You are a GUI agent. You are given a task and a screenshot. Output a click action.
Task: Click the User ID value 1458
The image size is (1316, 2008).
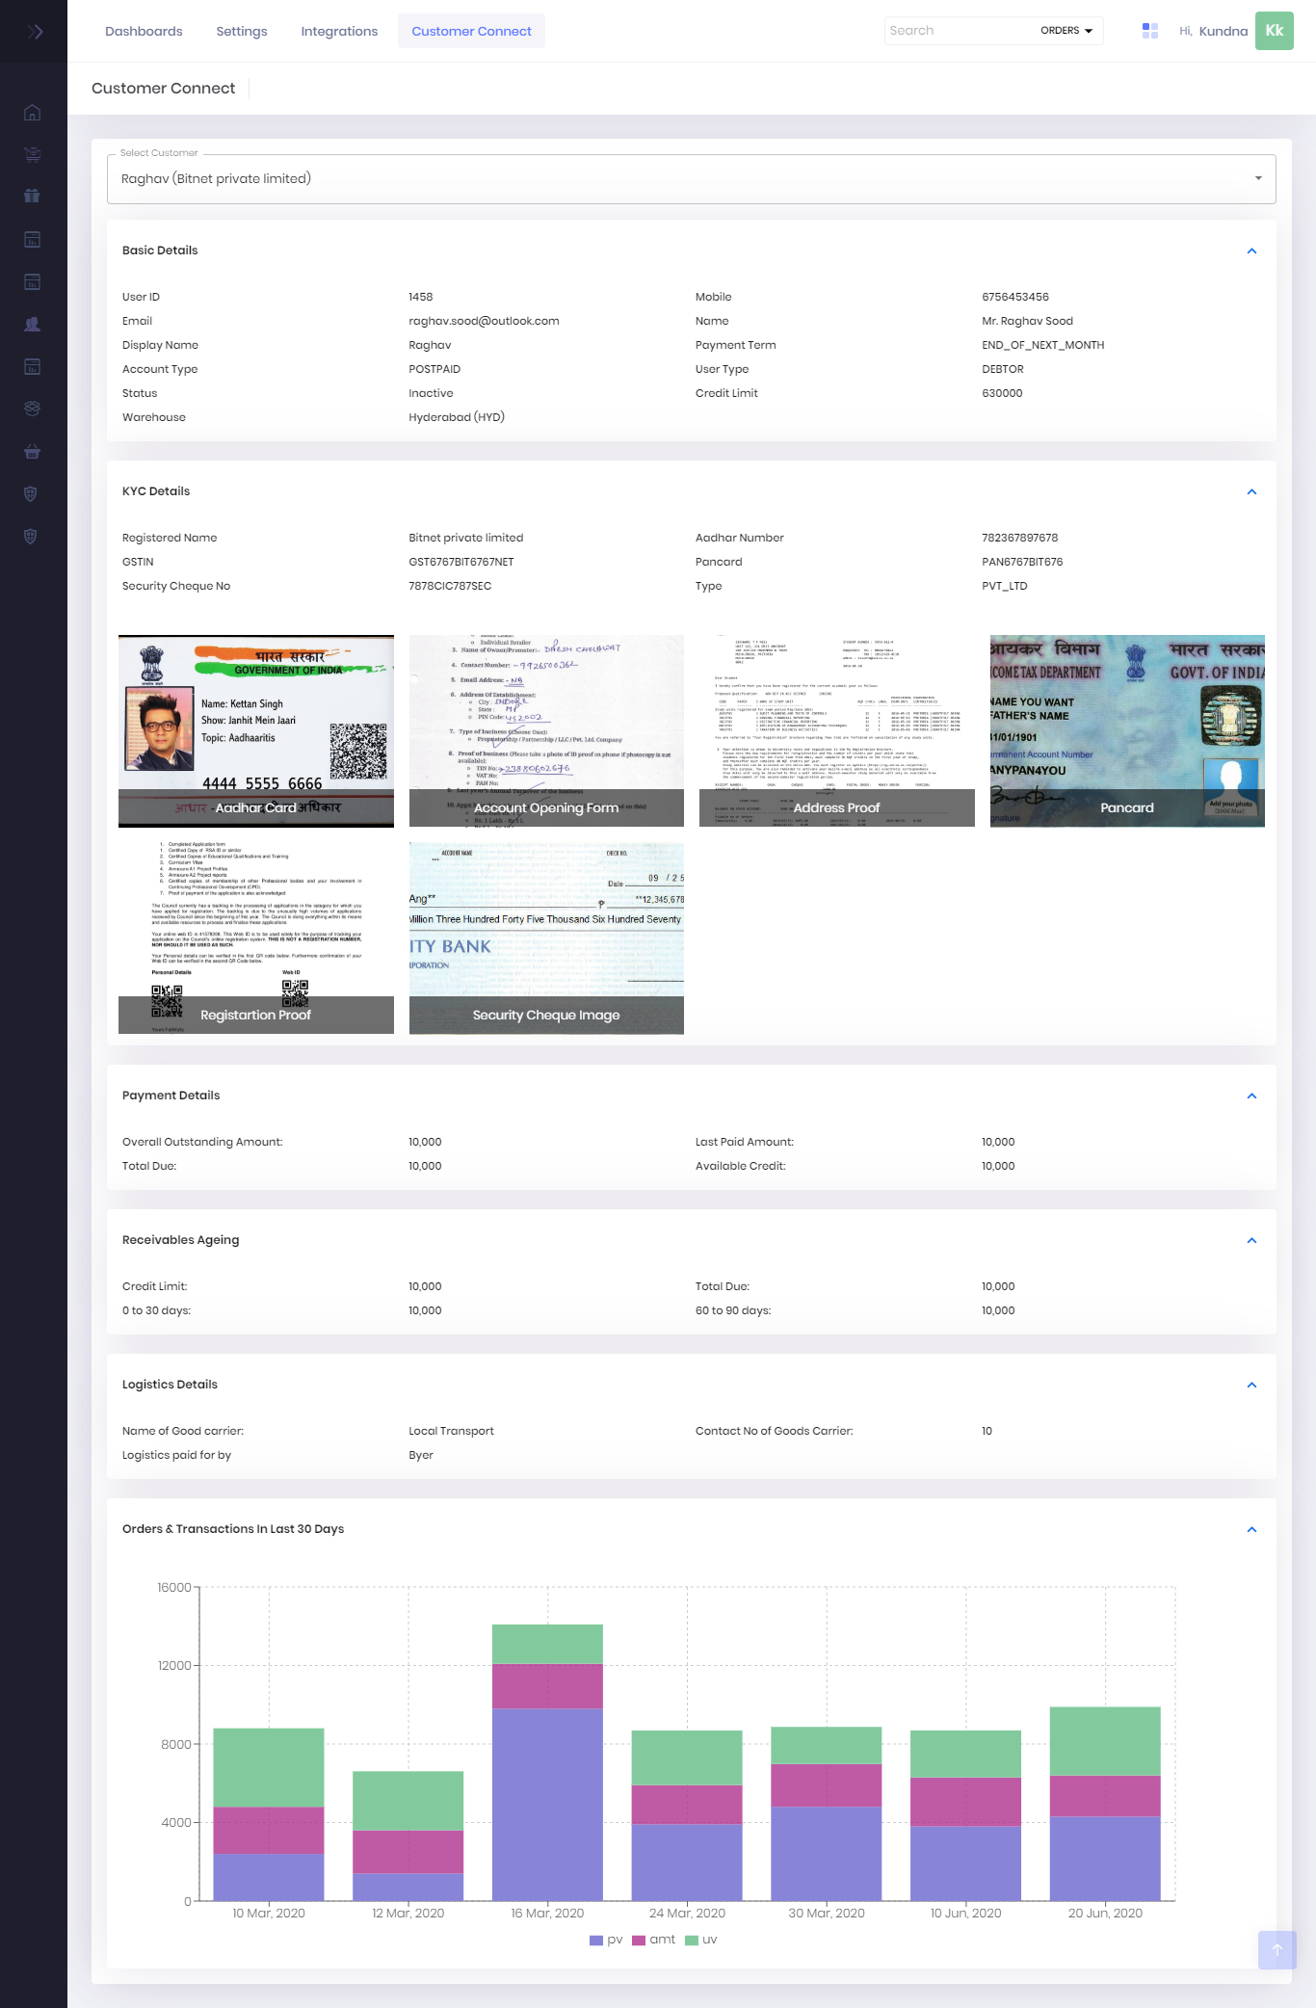[x=421, y=297]
